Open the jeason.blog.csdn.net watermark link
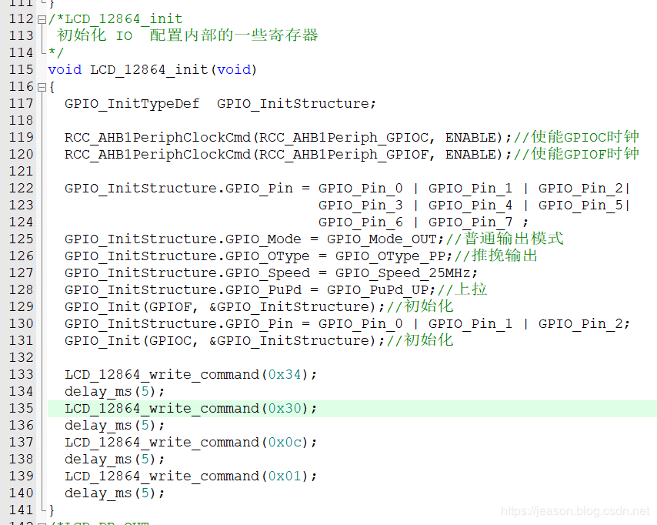This screenshot has height=525, width=657. click(575, 511)
